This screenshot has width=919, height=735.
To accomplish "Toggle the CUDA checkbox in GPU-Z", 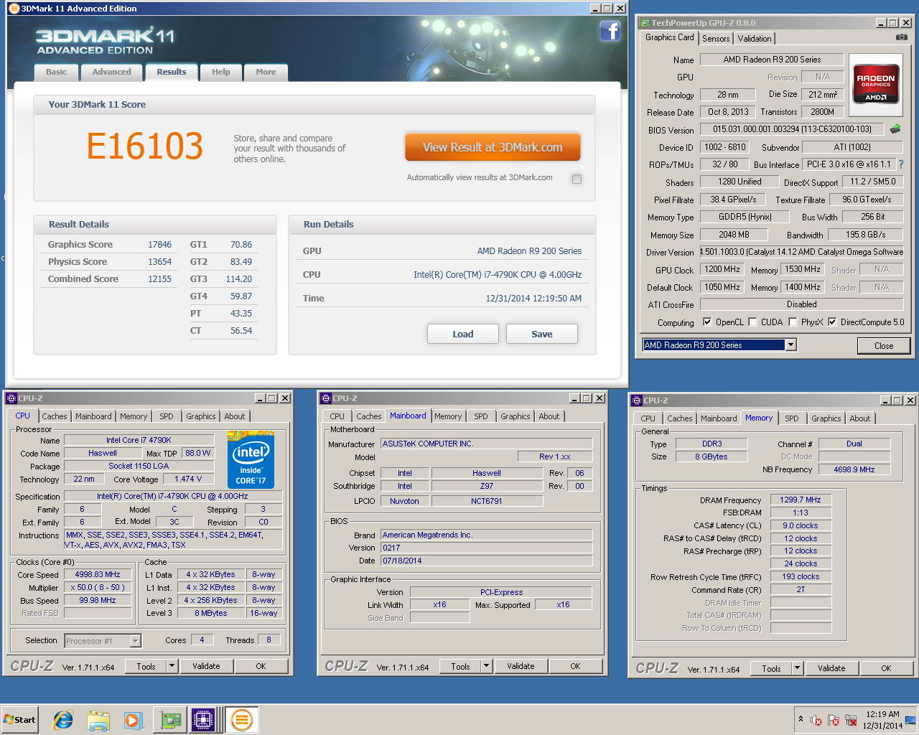I will (x=752, y=322).
